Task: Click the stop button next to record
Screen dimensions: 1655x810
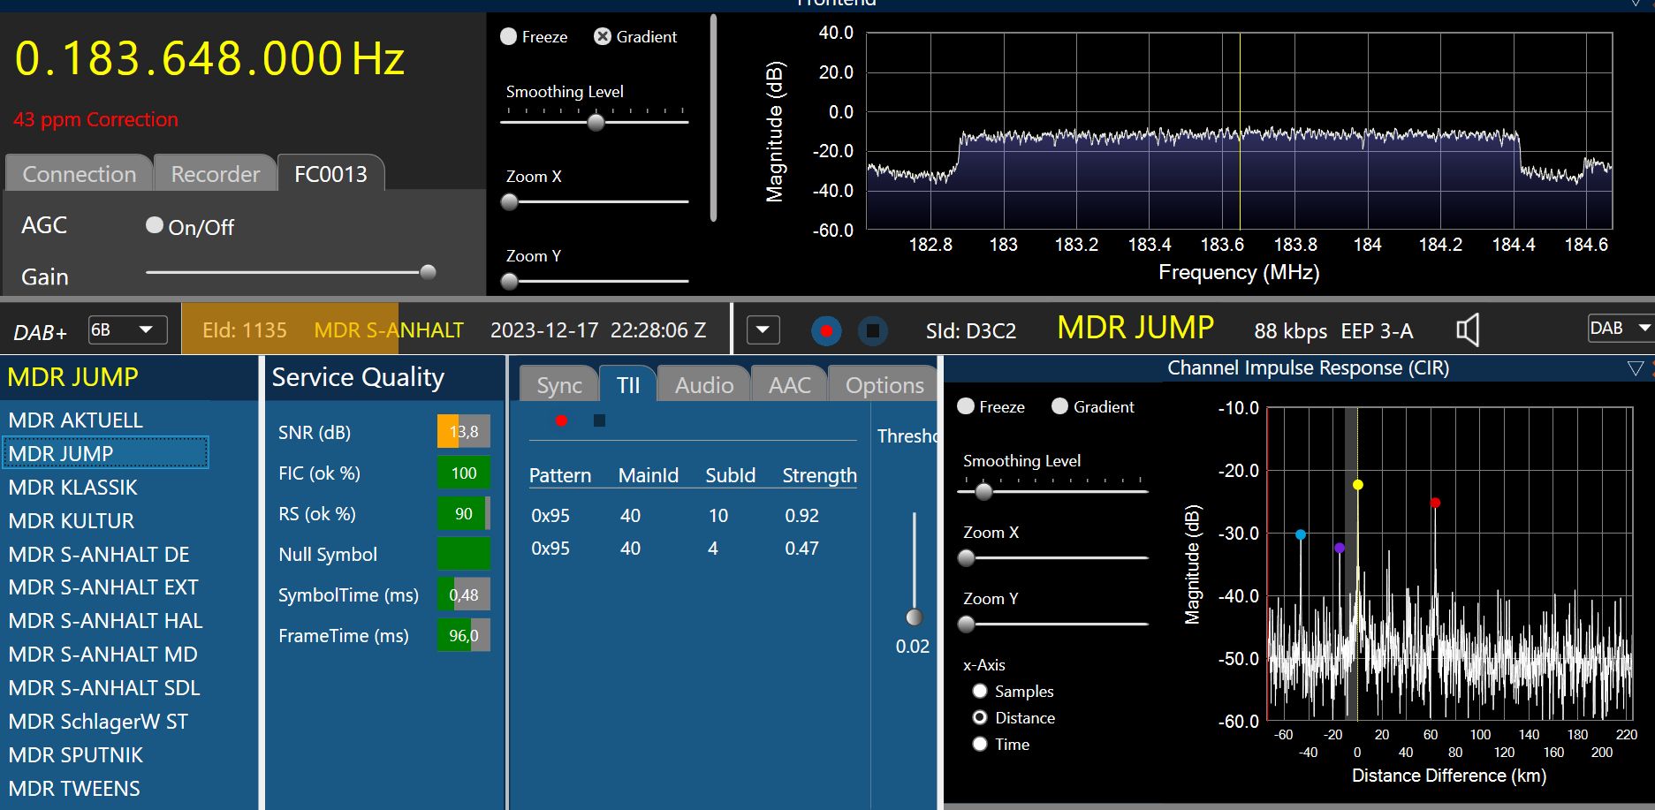Action: 872,331
